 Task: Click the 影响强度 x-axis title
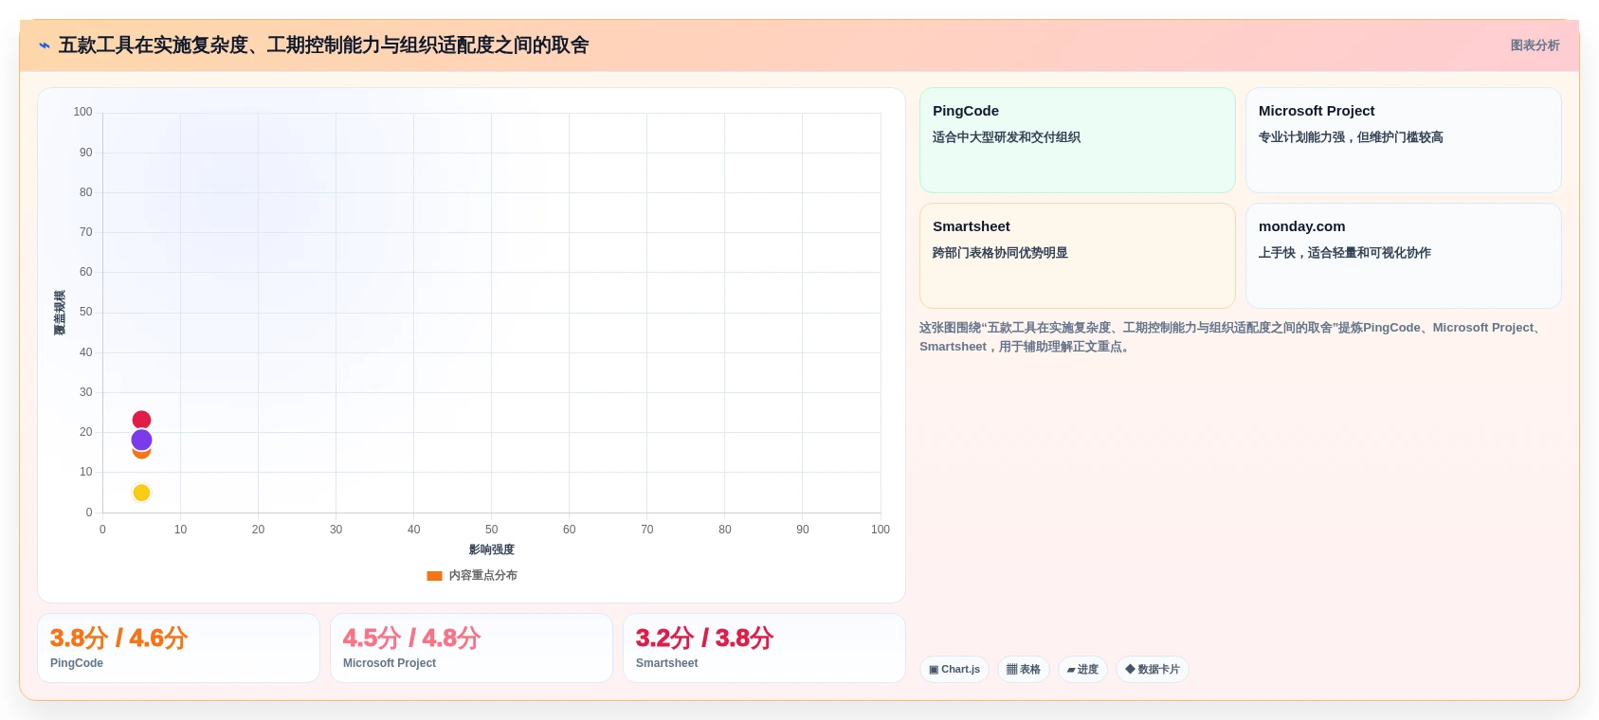pos(492,549)
